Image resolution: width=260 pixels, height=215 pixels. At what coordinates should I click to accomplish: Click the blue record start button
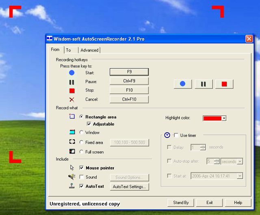pos(183,84)
